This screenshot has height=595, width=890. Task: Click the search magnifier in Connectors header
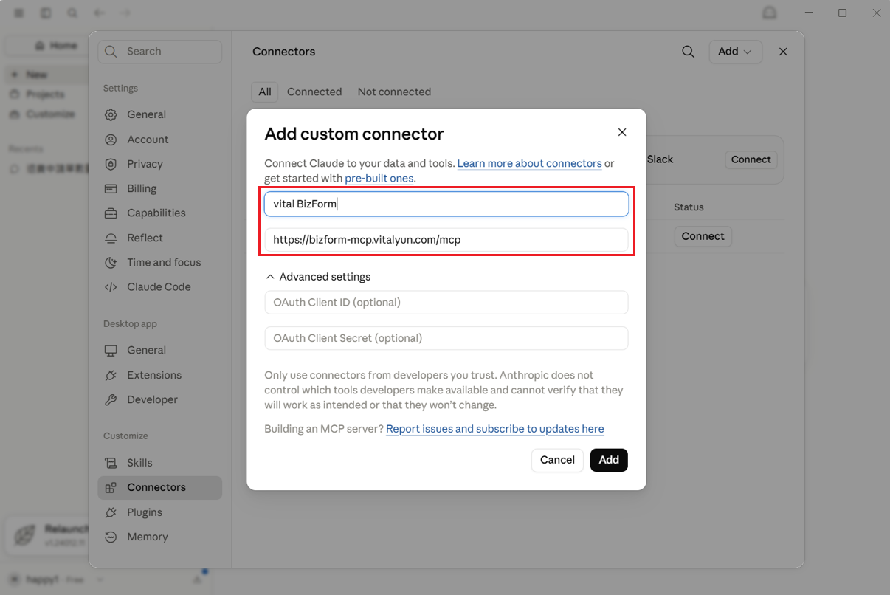[688, 52]
